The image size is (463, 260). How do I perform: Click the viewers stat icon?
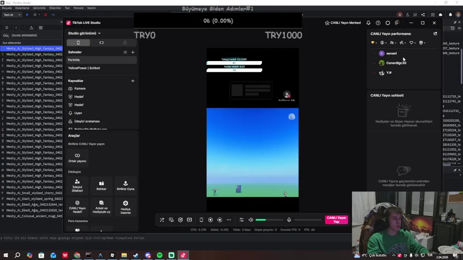point(393,43)
